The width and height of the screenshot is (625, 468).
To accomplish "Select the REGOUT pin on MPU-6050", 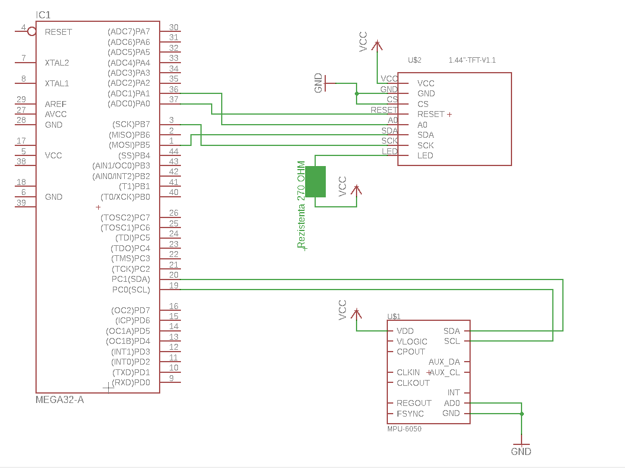I will coord(414,404).
